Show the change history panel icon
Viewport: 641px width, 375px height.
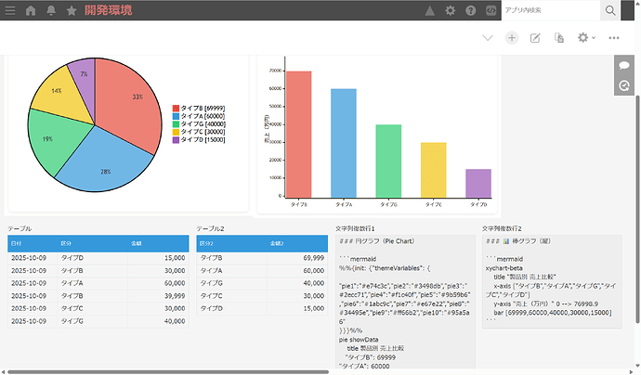click(x=625, y=85)
